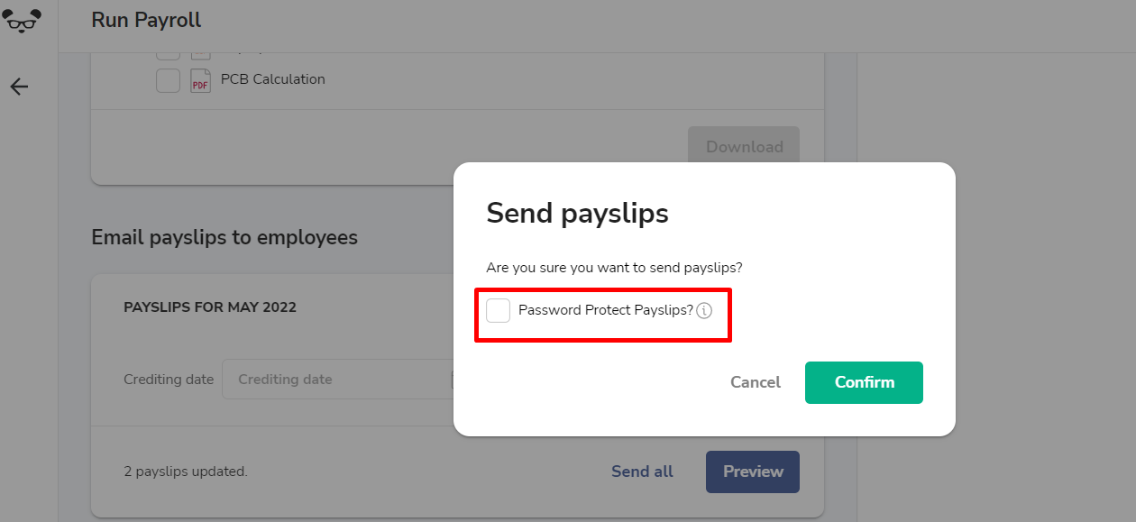Click the PAYSLIPS FOR MAY 2022 heading
The width and height of the screenshot is (1136, 522).
[x=210, y=307]
